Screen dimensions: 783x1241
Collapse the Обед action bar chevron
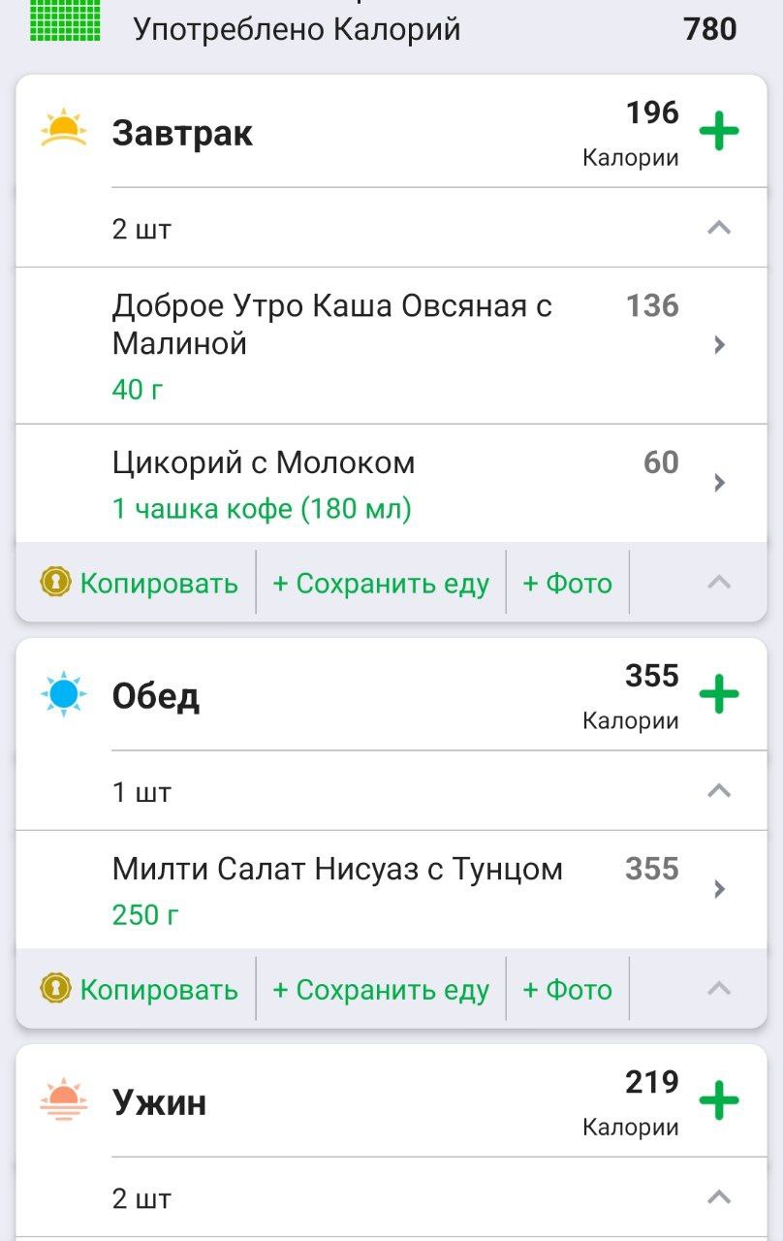[718, 988]
